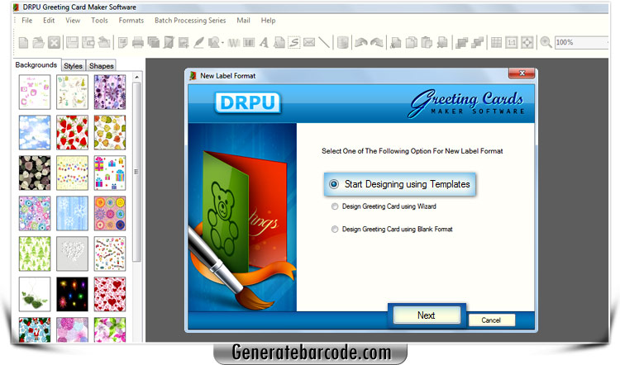Open the Edit menu
This screenshot has height=365, width=620.
[x=49, y=20]
